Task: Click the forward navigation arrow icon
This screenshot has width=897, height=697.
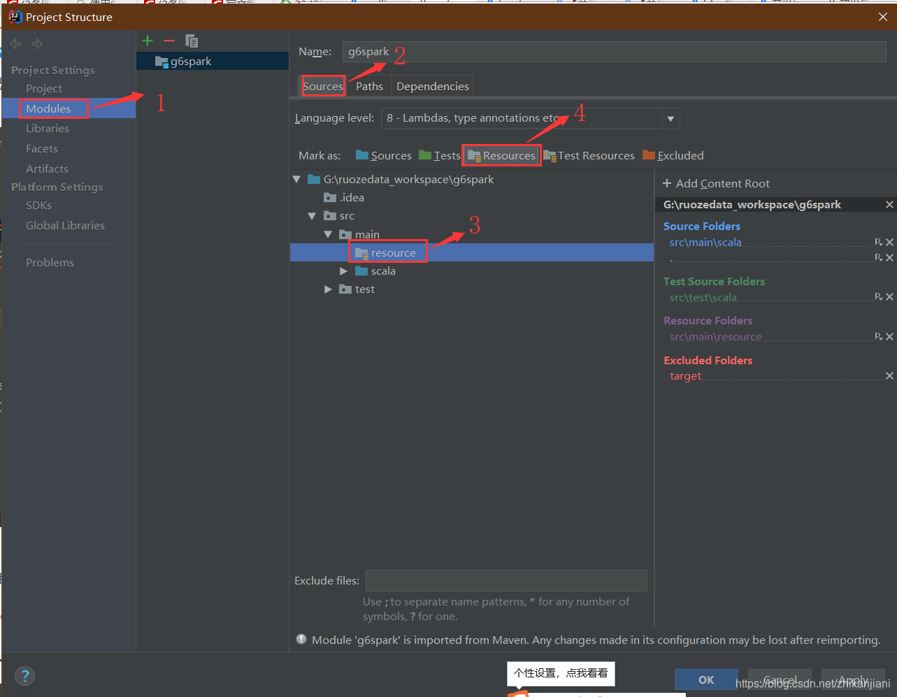Action: [x=37, y=43]
